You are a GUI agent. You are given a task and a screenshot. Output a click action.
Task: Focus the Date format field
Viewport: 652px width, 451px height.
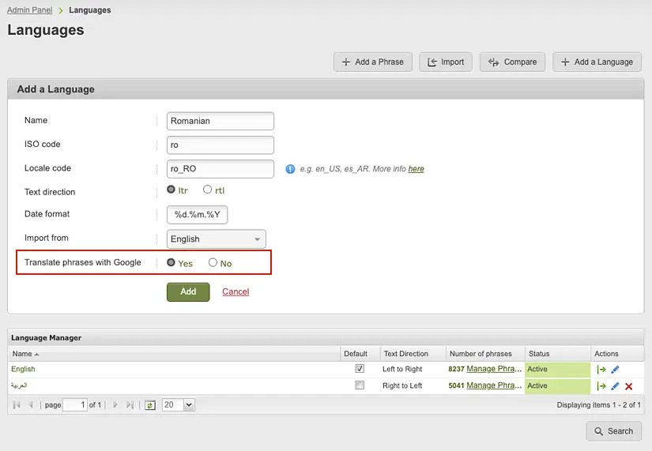tap(197, 215)
